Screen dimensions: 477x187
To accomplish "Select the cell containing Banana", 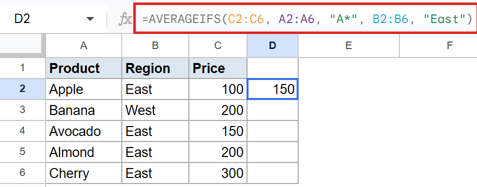I will point(84,110).
